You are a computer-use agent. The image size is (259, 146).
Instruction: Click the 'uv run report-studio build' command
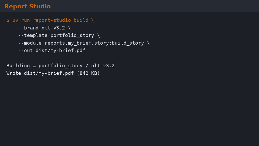point(50,20)
